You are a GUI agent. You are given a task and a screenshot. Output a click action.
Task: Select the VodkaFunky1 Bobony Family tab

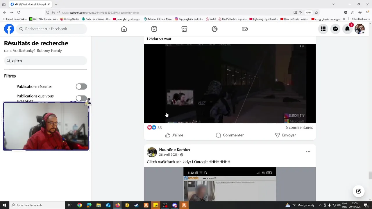pyautogui.click(x=31, y=4)
